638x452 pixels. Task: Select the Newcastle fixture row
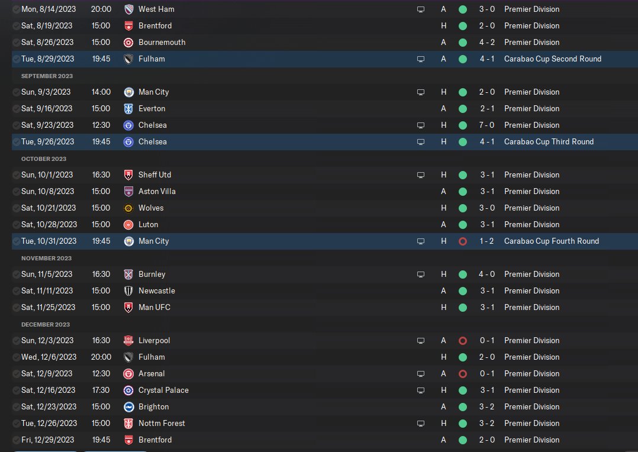[x=325, y=291]
